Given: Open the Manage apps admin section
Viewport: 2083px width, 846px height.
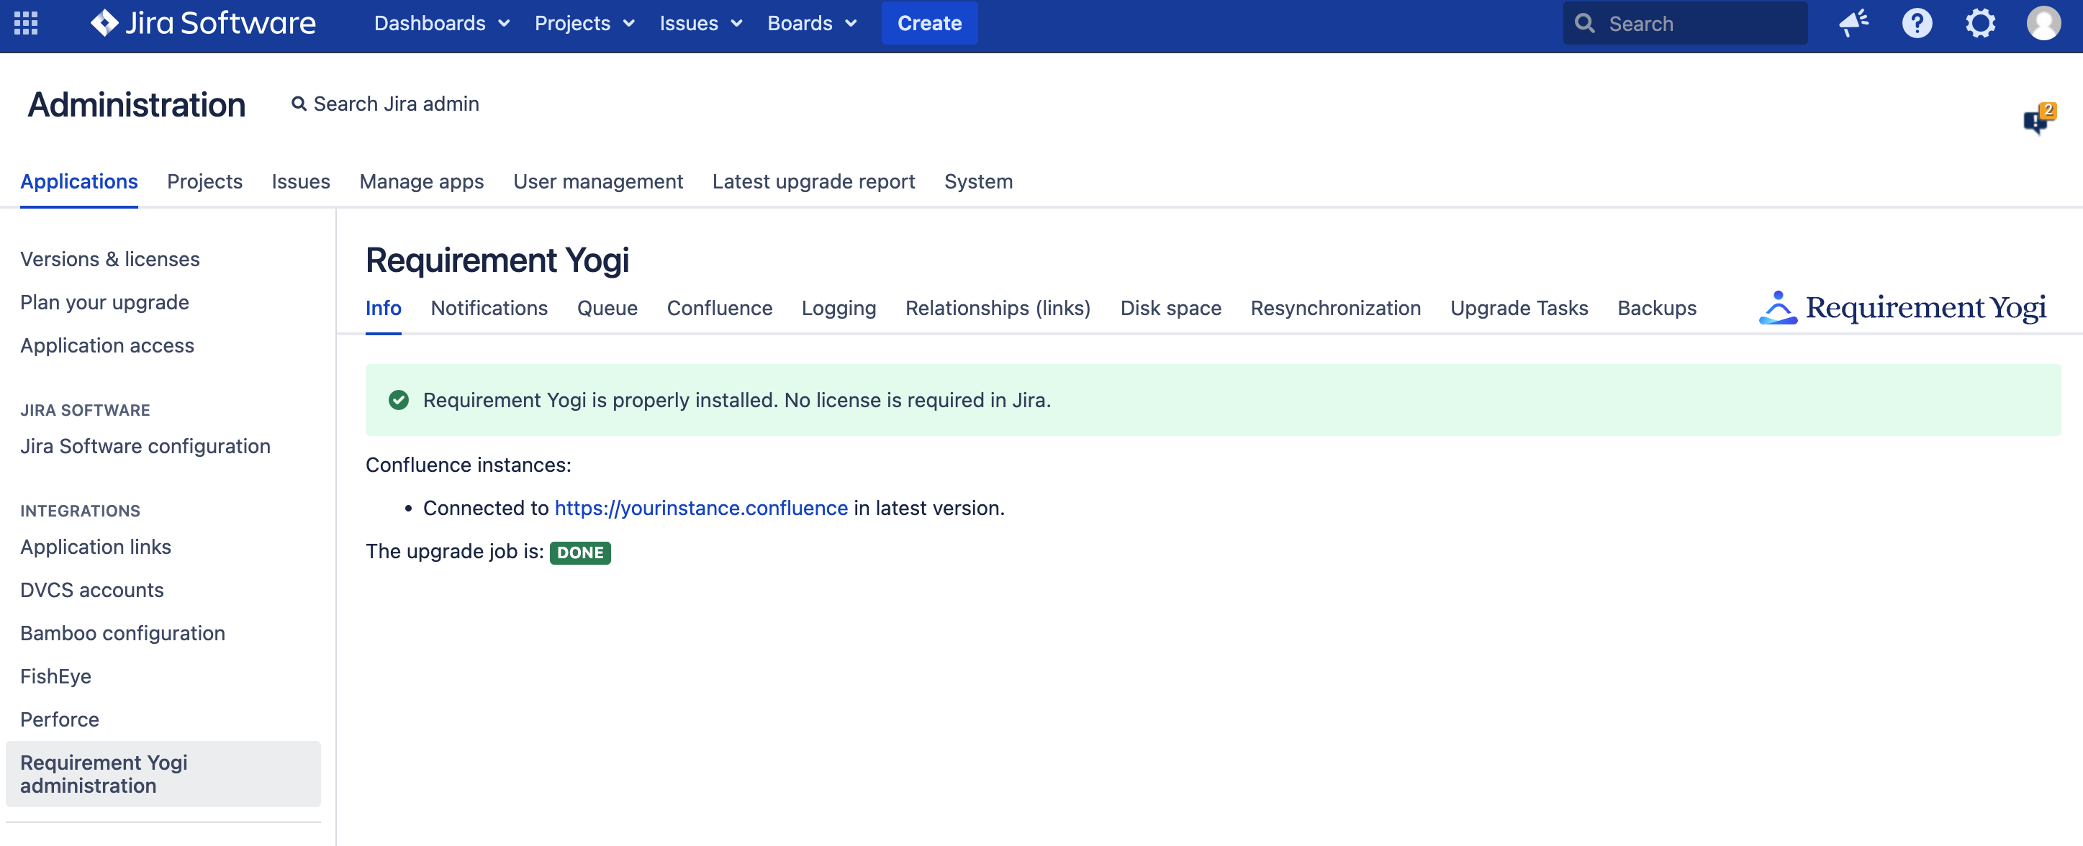Looking at the screenshot, I should point(421,182).
